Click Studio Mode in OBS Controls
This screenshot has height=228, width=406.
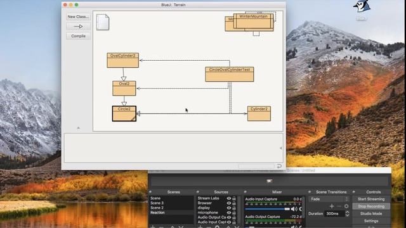[x=371, y=214]
